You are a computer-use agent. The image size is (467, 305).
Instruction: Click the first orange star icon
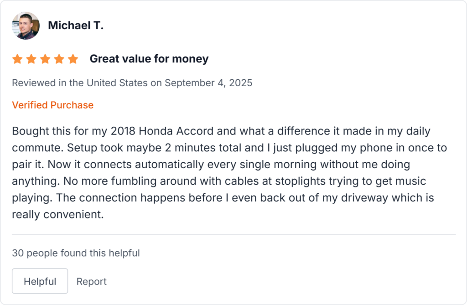pos(17,58)
